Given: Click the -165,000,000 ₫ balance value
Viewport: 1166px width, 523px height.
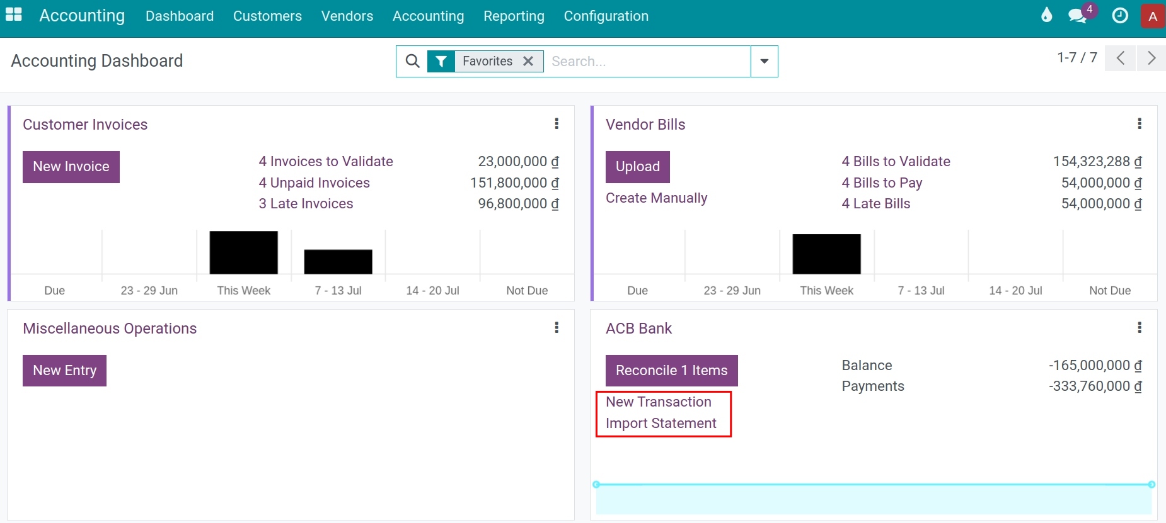Looking at the screenshot, I should [x=1095, y=366].
